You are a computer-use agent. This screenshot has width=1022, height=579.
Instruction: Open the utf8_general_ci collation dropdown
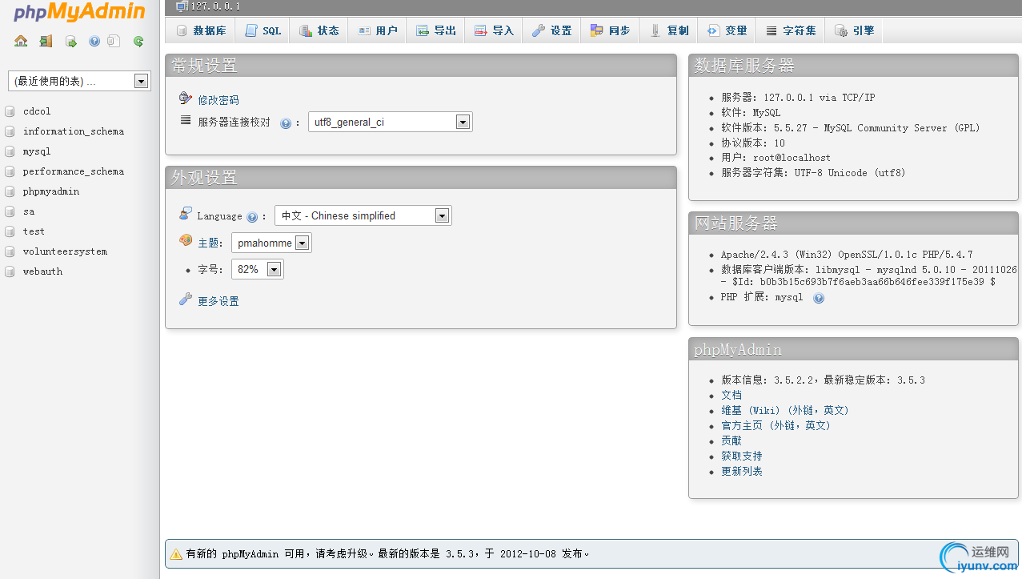coord(391,123)
